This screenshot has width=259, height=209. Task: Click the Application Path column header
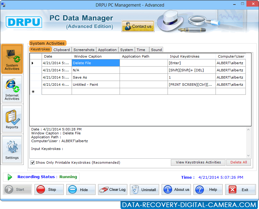pyautogui.click(x=144, y=56)
